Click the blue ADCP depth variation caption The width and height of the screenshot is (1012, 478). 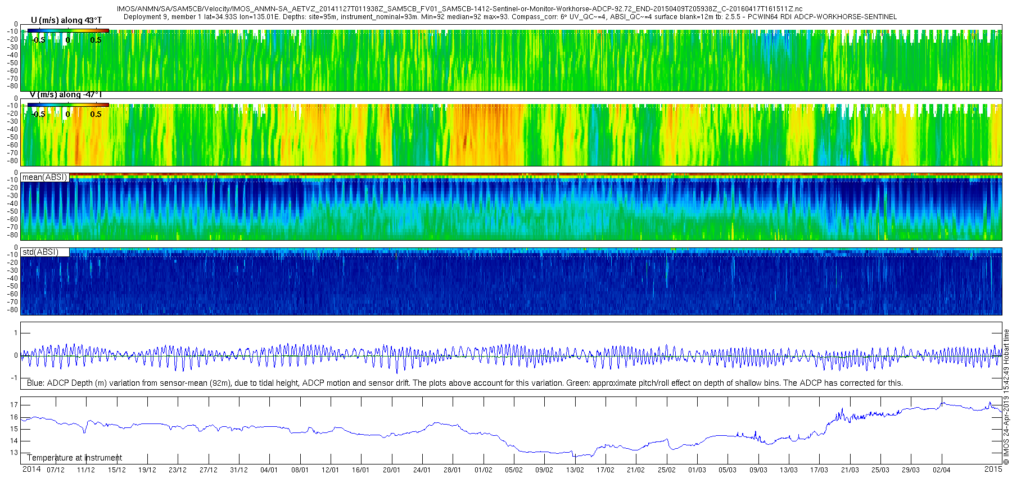point(465,383)
